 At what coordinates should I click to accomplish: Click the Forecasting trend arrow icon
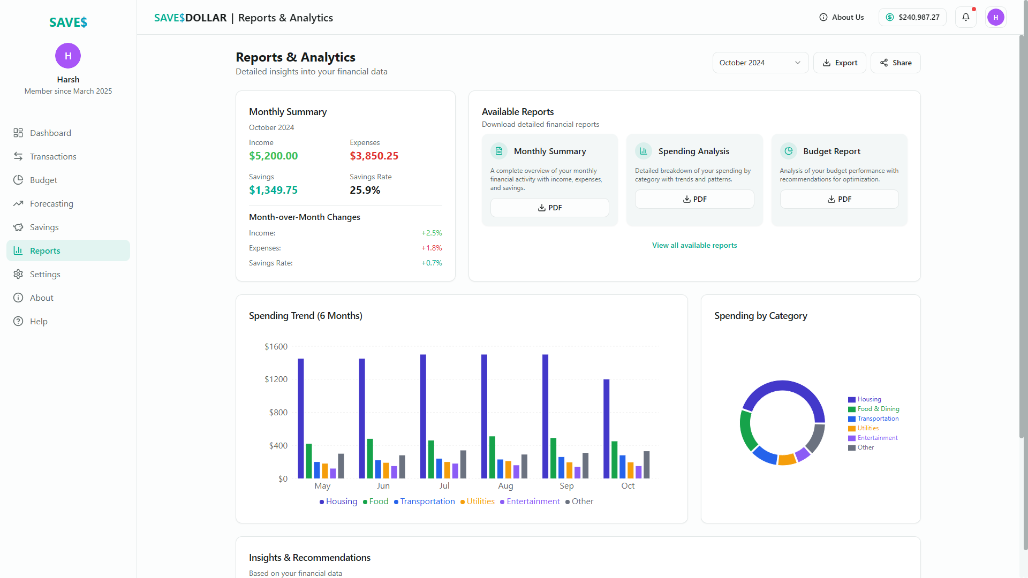pos(18,203)
